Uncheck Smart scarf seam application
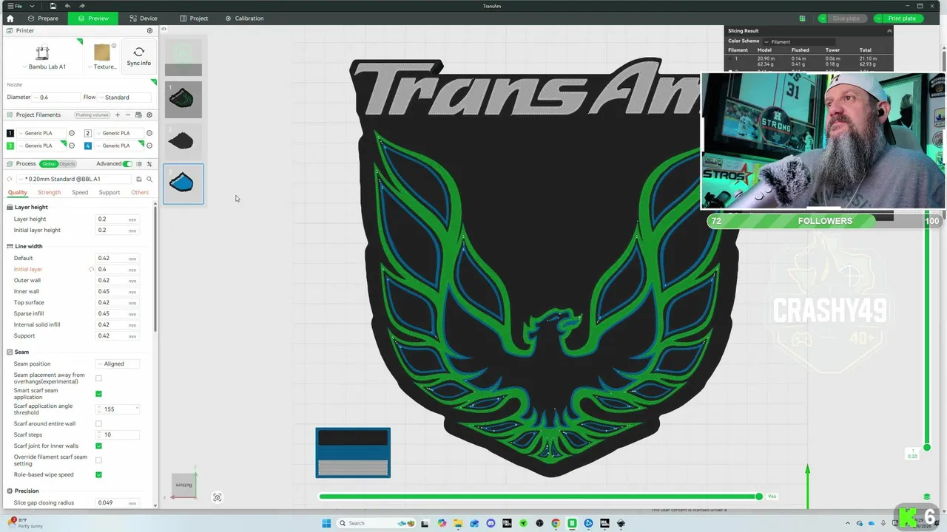Image resolution: width=947 pixels, height=532 pixels. point(98,394)
